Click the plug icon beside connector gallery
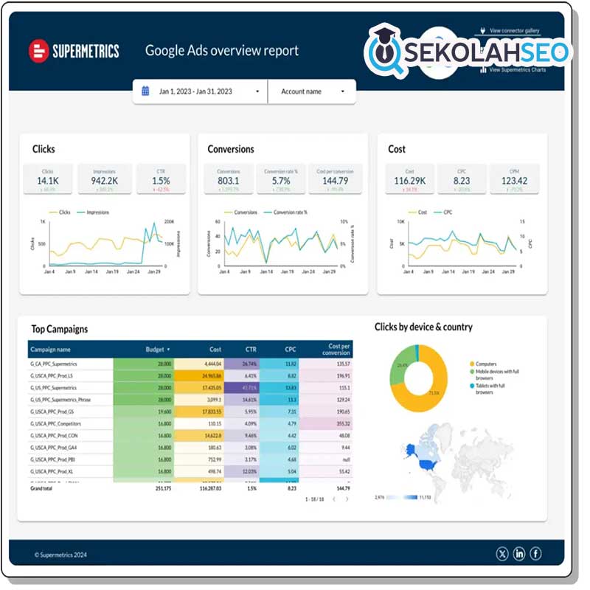 tap(483, 31)
